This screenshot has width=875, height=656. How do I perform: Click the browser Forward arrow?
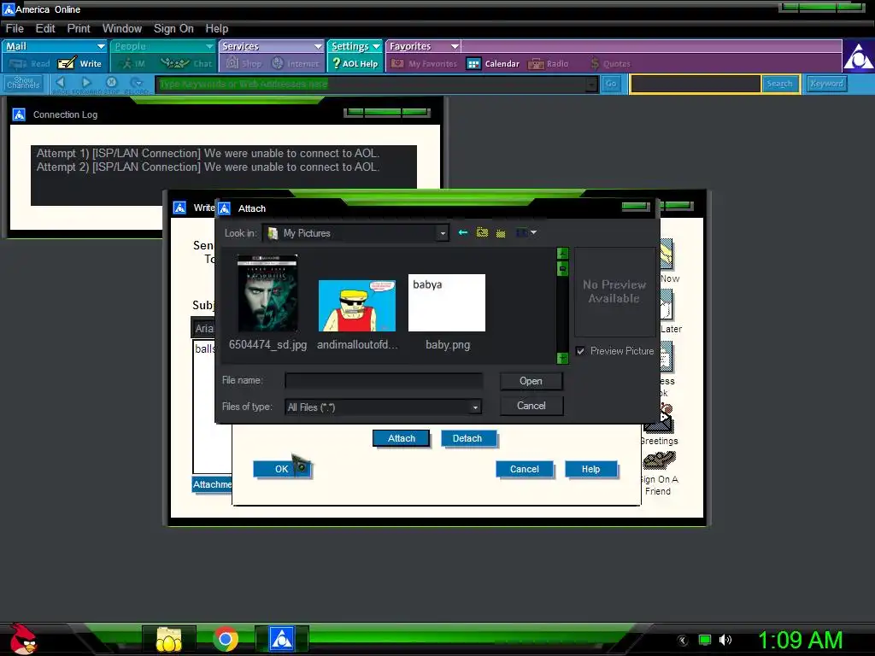tap(86, 82)
